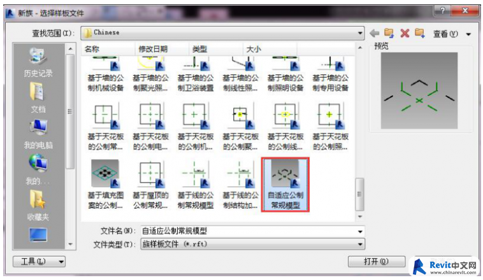Click the help question mark button
Image resolution: width=483 pixels, height=280 pixels.
(442, 10)
